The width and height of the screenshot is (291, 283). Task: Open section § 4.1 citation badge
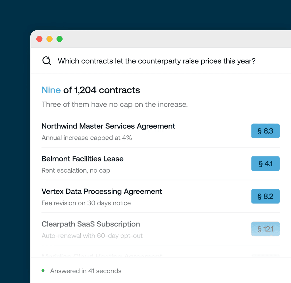(x=265, y=163)
